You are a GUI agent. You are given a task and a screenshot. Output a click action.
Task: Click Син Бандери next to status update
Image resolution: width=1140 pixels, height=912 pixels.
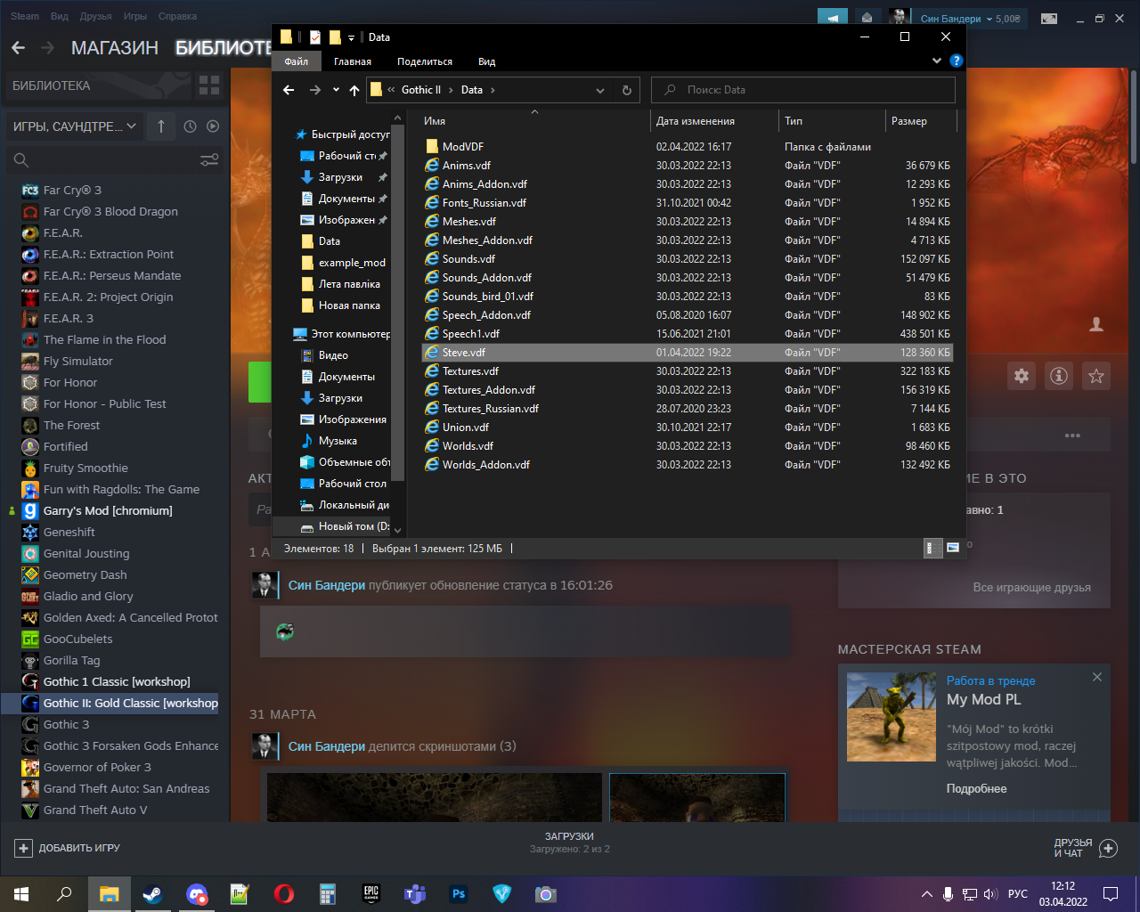click(x=327, y=585)
